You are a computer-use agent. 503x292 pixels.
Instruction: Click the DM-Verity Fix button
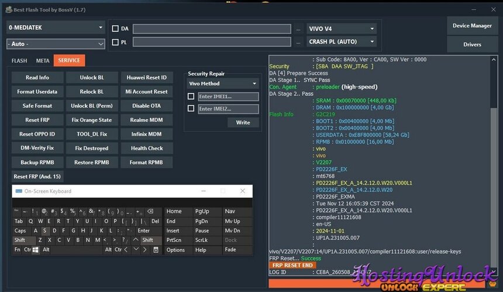37,148
